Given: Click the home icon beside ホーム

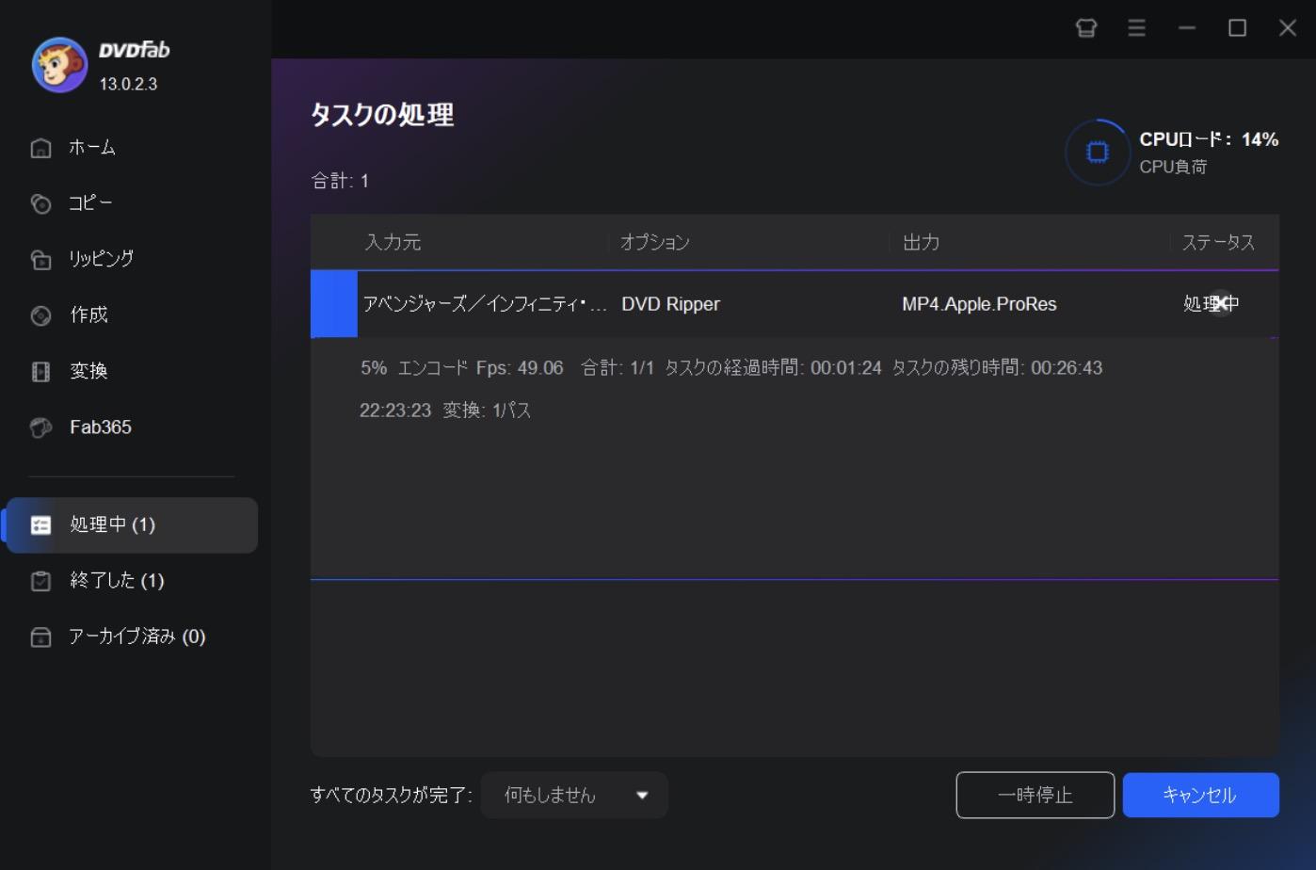Looking at the screenshot, I should click(40, 148).
